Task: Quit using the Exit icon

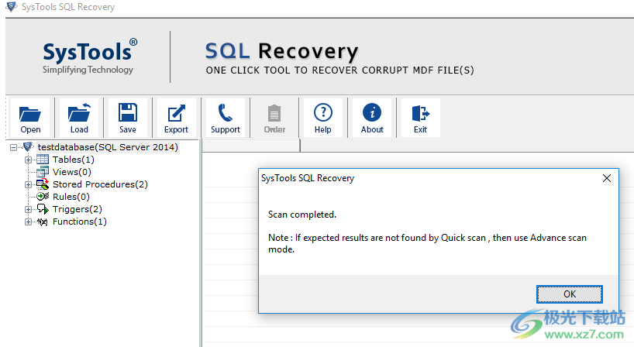Action: [x=421, y=118]
